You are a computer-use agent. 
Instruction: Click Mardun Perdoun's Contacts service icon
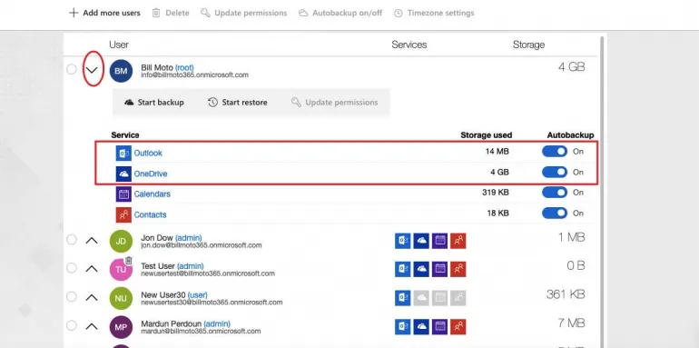[x=458, y=326]
